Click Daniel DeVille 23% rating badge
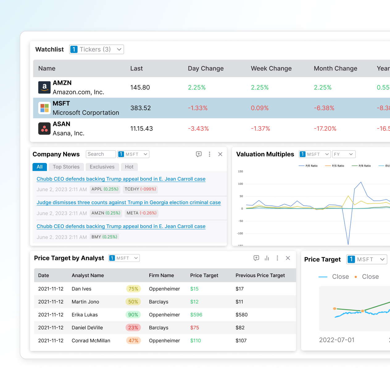 click(133, 328)
